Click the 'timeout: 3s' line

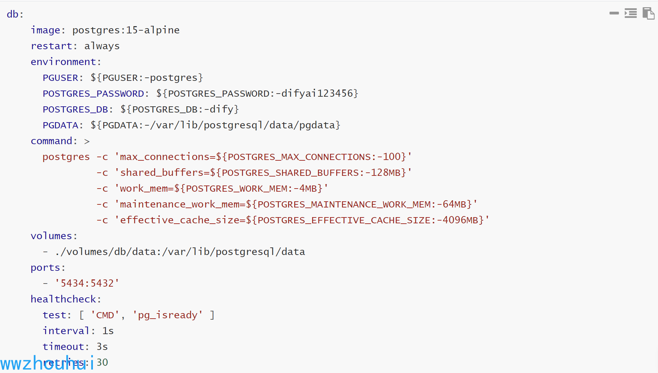(75, 347)
